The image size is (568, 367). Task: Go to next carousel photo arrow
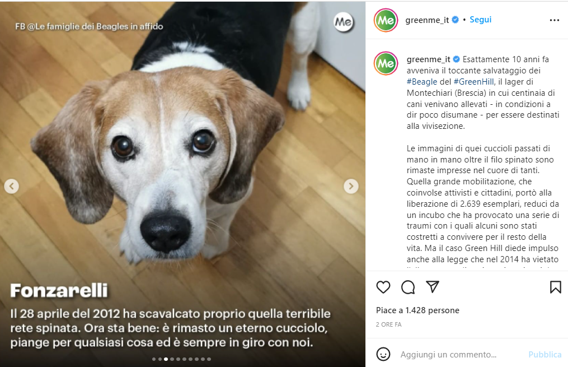351,186
